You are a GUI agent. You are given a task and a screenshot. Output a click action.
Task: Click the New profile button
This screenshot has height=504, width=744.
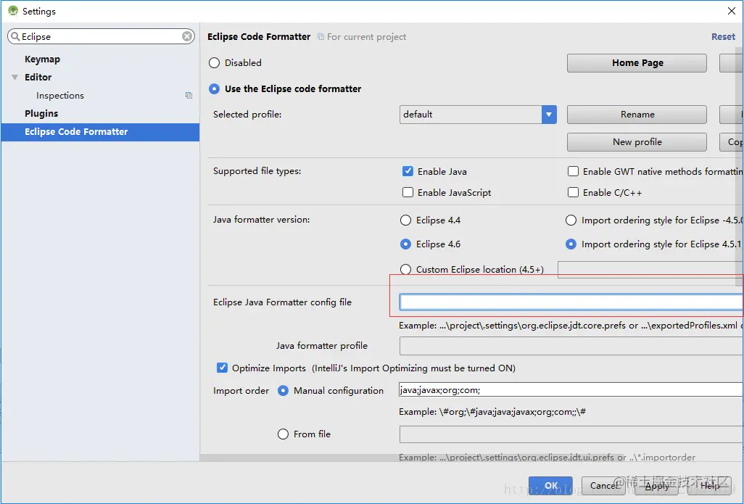tap(637, 142)
